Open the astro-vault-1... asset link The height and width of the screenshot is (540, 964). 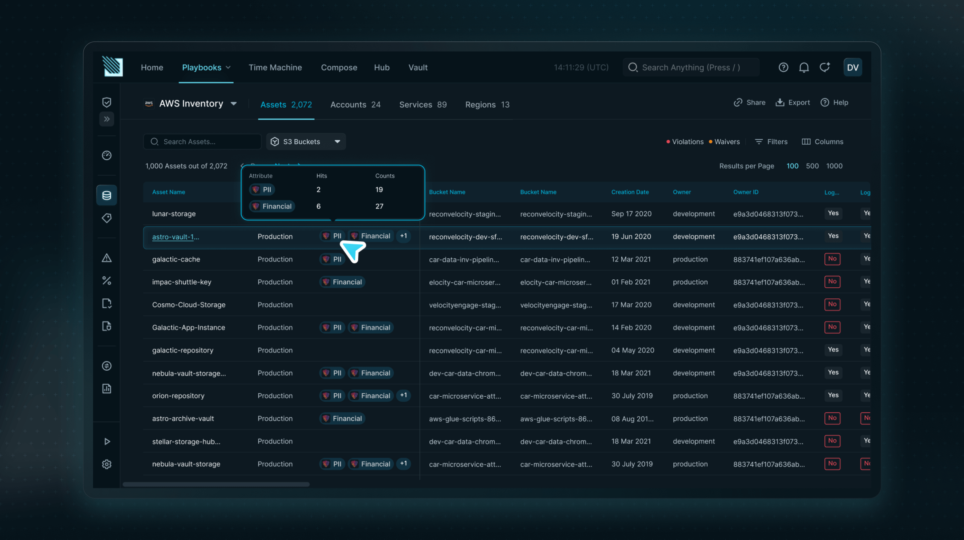[x=175, y=237]
